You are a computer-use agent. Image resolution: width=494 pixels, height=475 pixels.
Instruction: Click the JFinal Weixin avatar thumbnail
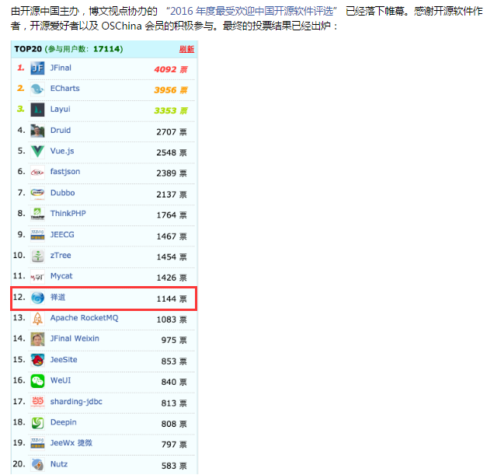tap(37, 340)
